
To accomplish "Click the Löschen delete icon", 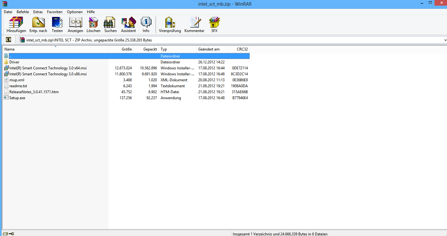I will point(93,24).
